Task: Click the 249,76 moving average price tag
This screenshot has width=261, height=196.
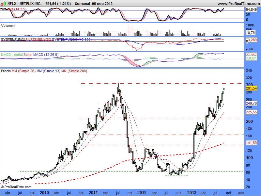Action: pos(251,103)
